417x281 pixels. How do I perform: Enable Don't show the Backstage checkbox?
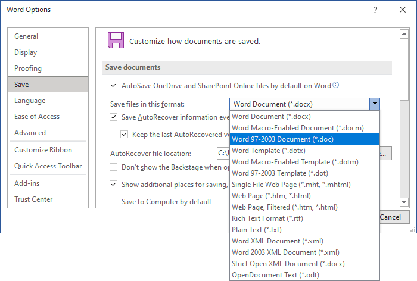(x=114, y=167)
